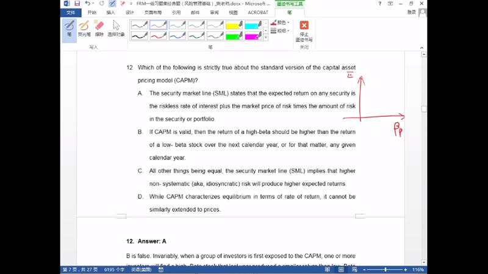The image size is (488, 274).
Task: Customize the Quick Access Toolbar dropdown
Action: point(131,4)
